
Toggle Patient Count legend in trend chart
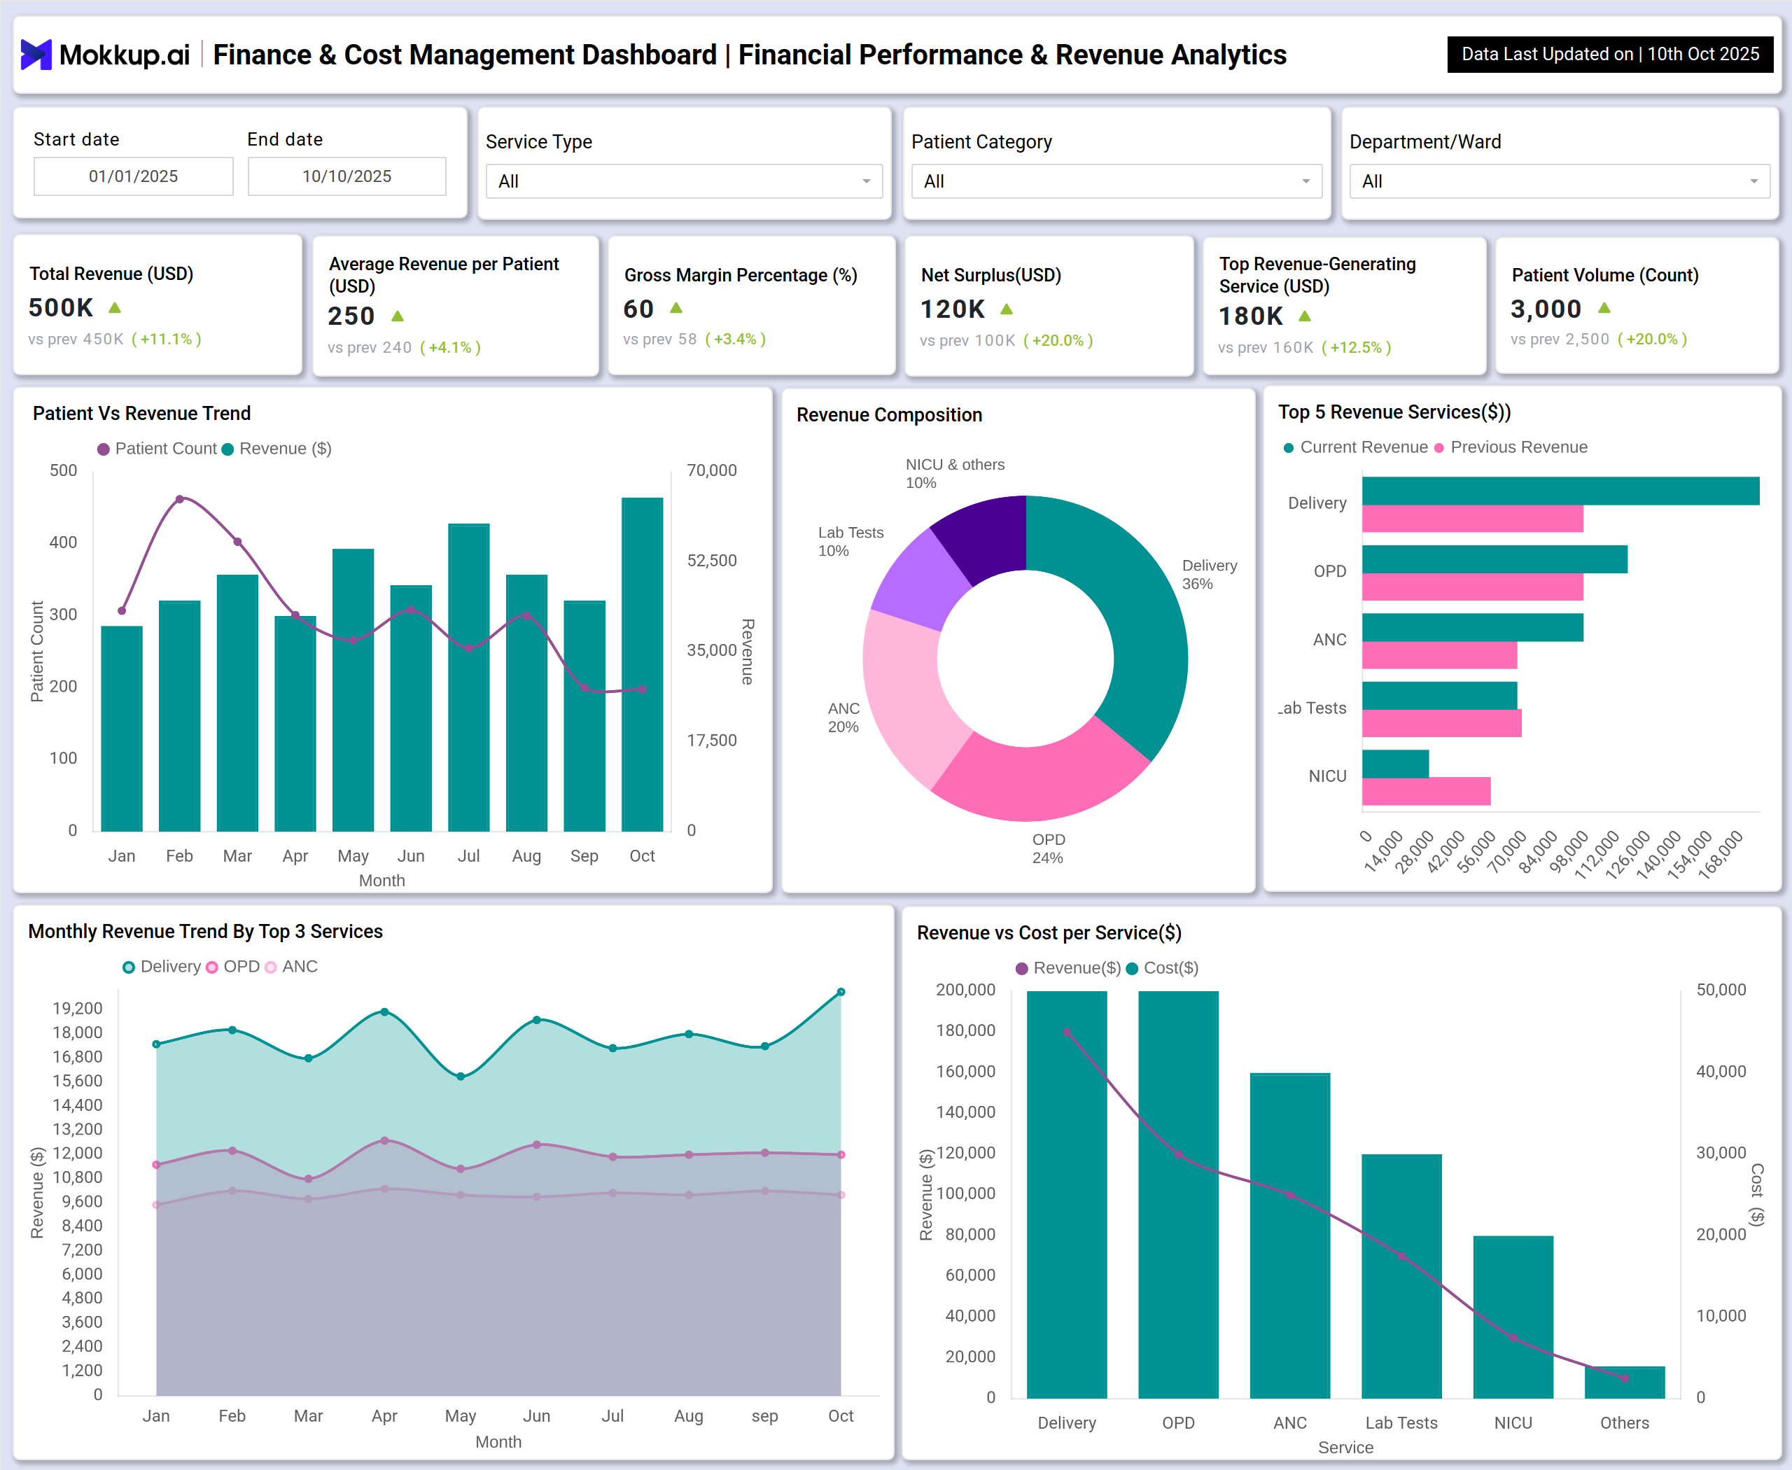point(157,449)
